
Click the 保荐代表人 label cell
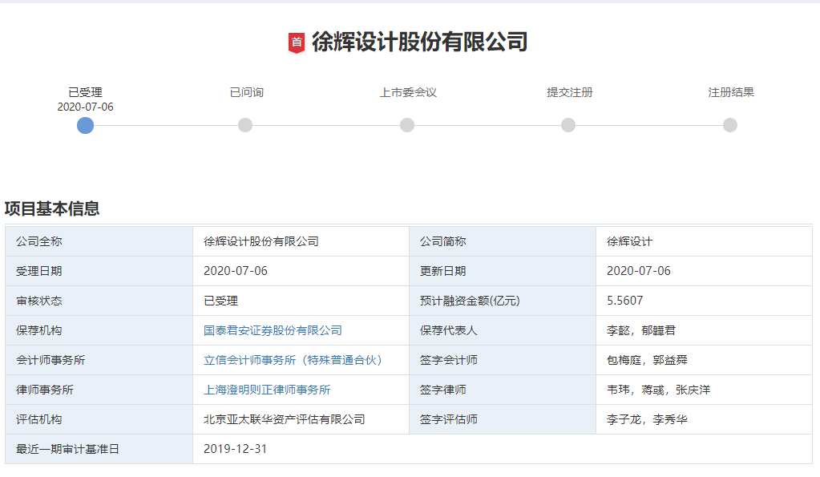coord(503,330)
